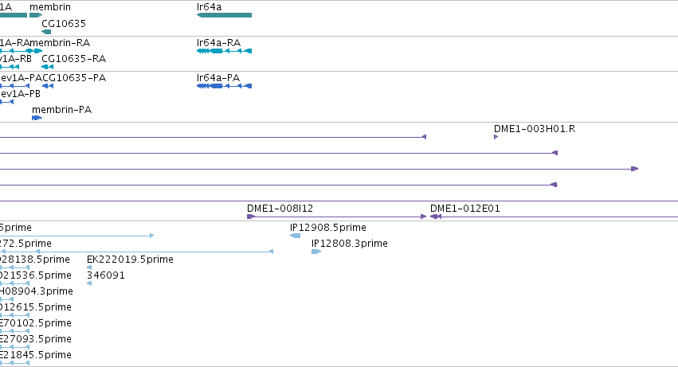The image size is (678, 367).
Task: Click the membrin-PA feature glyph
Action: click(37, 118)
